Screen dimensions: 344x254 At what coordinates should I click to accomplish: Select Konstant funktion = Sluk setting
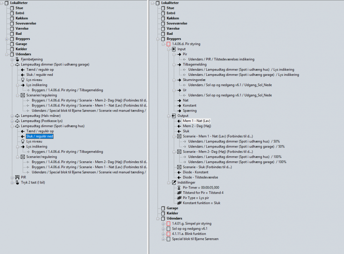coord(202,203)
